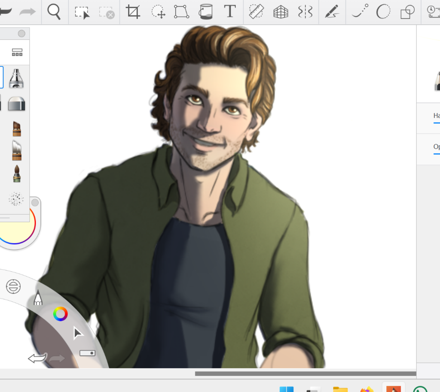
Task: Click the Deselect icon with the x badge
Action: [107, 12]
